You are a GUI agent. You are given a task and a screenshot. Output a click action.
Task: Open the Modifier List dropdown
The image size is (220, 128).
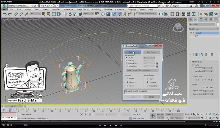click(204, 29)
